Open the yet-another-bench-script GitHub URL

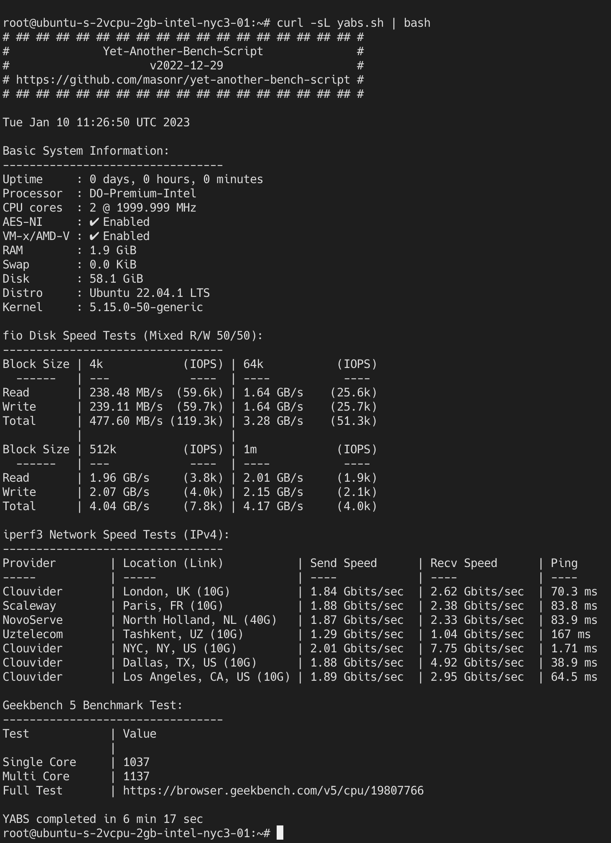(x=183, y=80)
